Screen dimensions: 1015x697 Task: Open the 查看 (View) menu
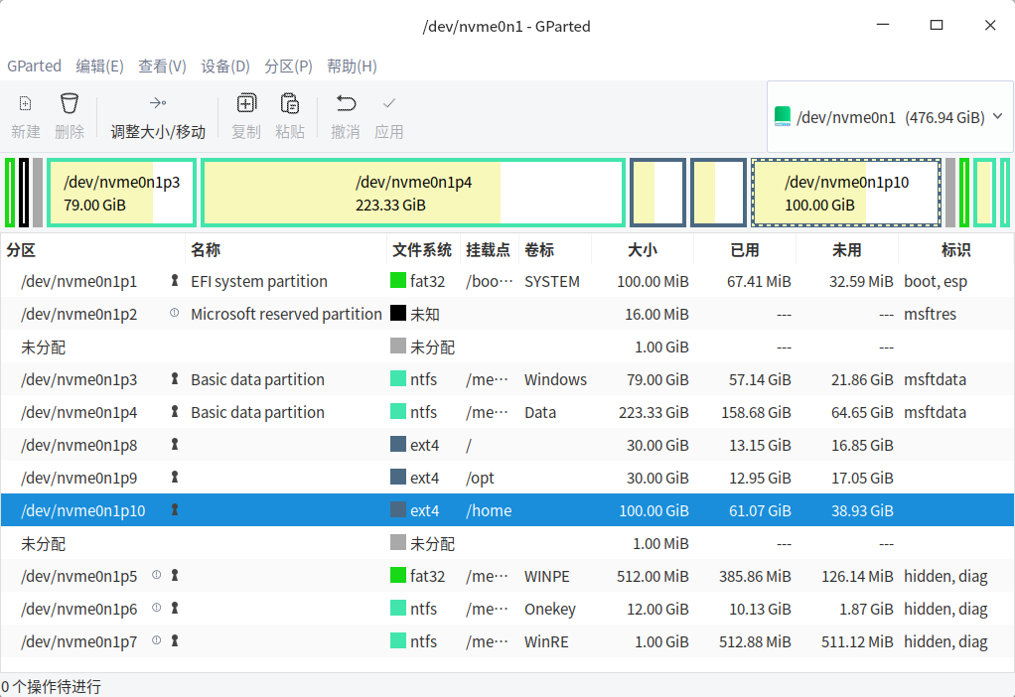162,66
